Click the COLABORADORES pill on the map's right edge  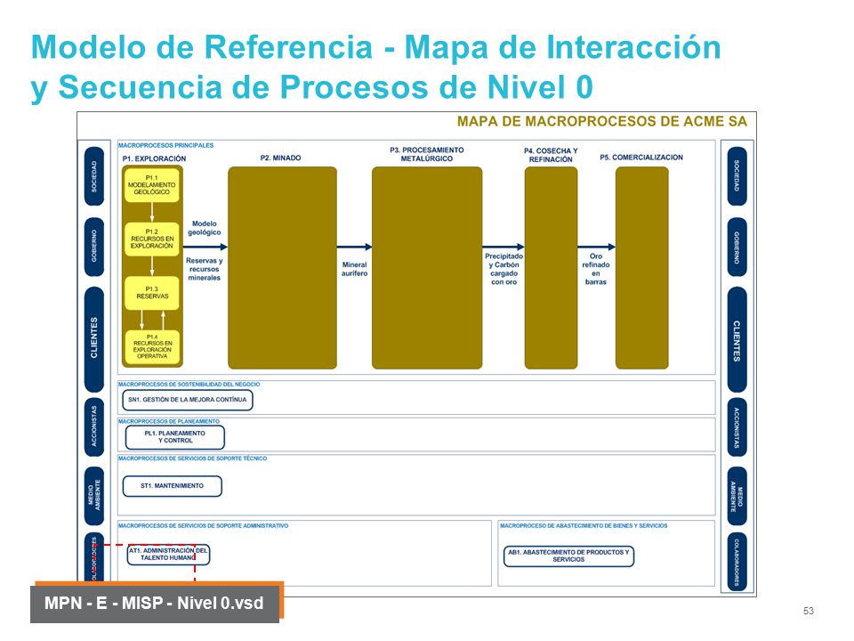pos(737,562)
